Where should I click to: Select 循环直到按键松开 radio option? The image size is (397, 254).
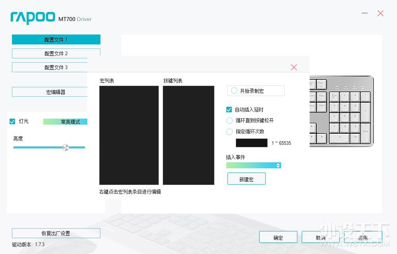click(x=229, y=121)
